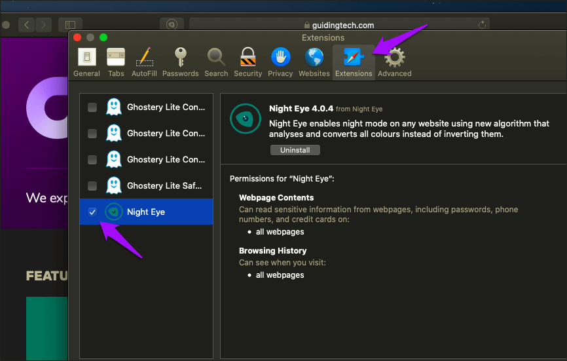Image resolution: width=567 pixels, height=361 pixels.
Task: Open the Tabs preferences pane
Action: click(x=116, y=62)
